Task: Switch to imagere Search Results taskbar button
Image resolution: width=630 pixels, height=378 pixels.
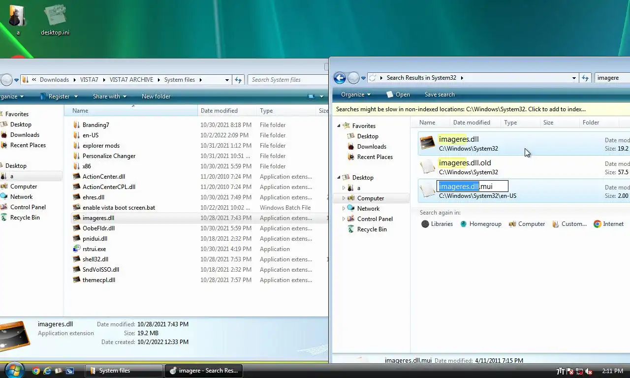Action: click(203, 371)
